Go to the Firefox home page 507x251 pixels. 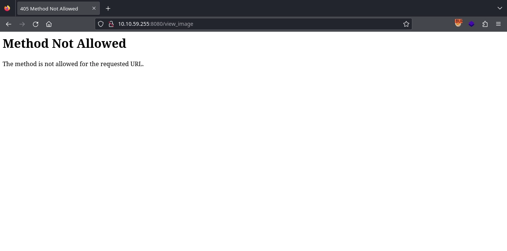click(49, 24)
